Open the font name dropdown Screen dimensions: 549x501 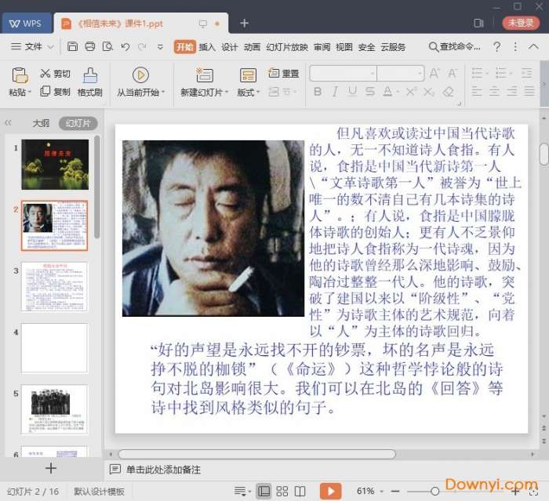click(373, 74)
